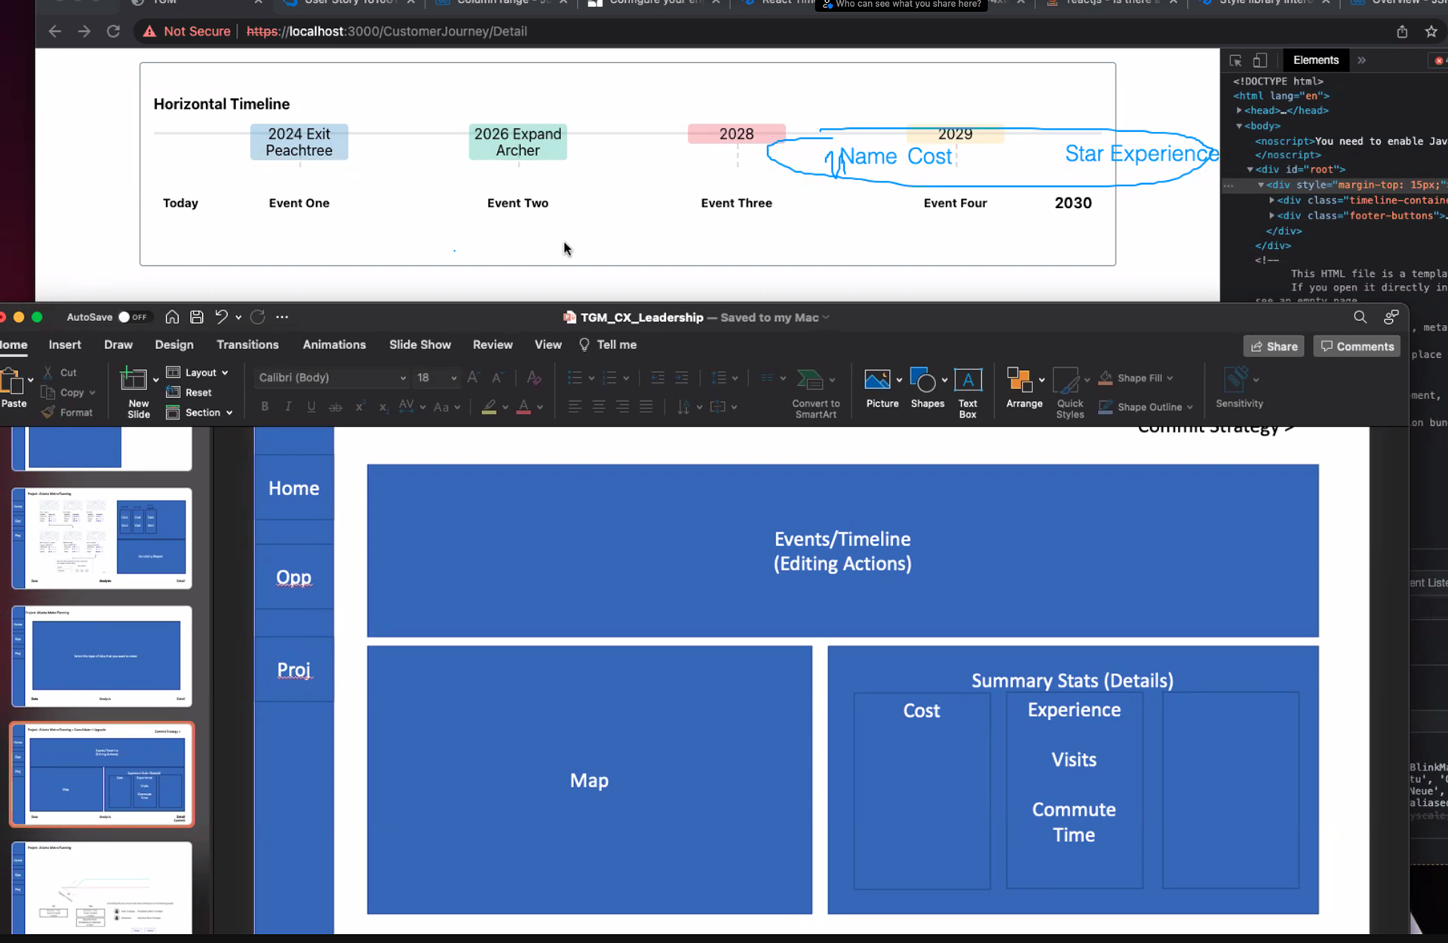
Task: Open the Comments pane button
Action: point(1357,347)
